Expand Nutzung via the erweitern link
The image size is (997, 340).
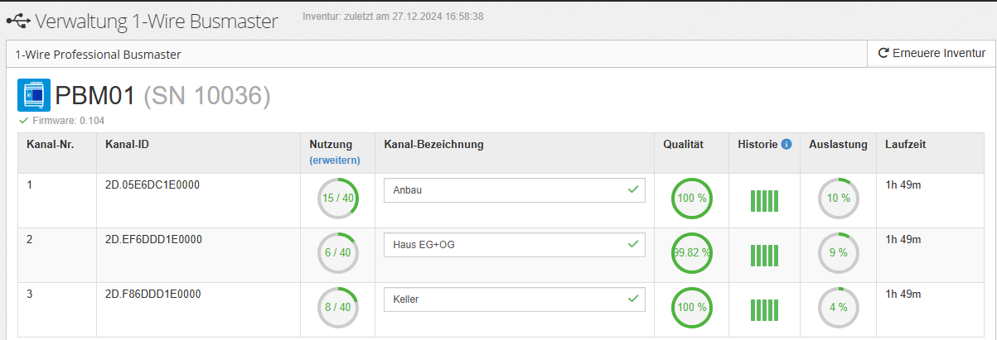(x=335, y=160)
